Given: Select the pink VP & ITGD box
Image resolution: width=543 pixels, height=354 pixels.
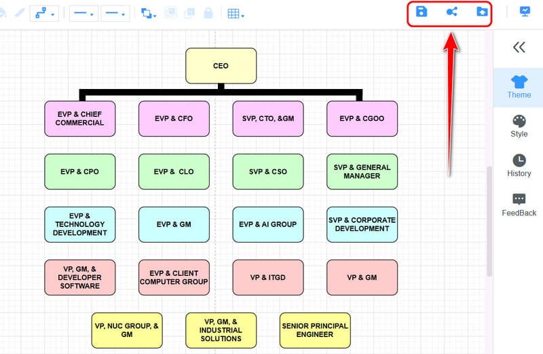Looking at the screenshot, I should pos(267,277).
